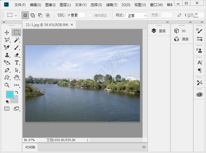Close the 21-1.jpg document tab

coord(72,25)
